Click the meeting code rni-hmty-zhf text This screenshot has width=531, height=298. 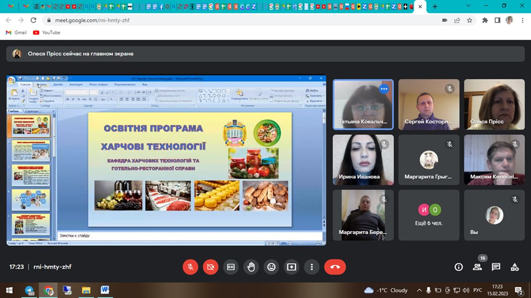pyautogui.click(x=52, y=267)
